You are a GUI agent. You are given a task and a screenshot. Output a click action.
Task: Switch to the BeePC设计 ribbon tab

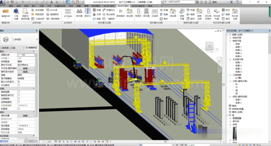pos(109,6)
